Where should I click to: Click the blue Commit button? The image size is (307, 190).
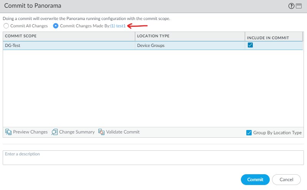[255, 180]
